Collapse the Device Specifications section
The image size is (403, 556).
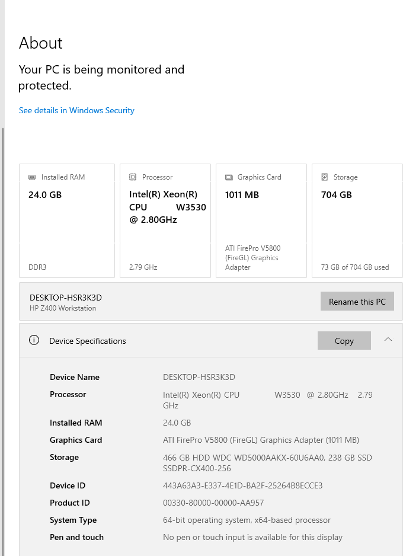(x=388, y=340)
